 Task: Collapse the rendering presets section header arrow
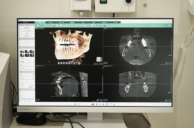[x=33, y=48]
